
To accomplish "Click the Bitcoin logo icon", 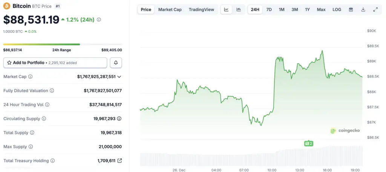I will coord(7,6).
